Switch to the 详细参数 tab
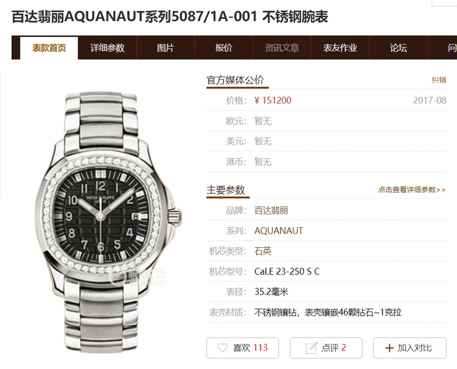457x369 pixels. tap(107, 48)
